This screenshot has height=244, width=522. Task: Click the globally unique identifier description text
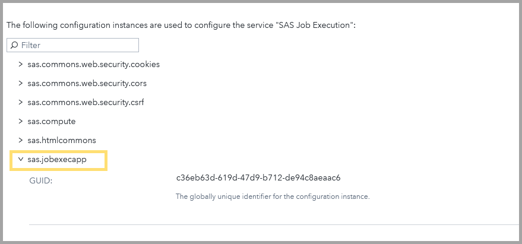tap(273, 196)
